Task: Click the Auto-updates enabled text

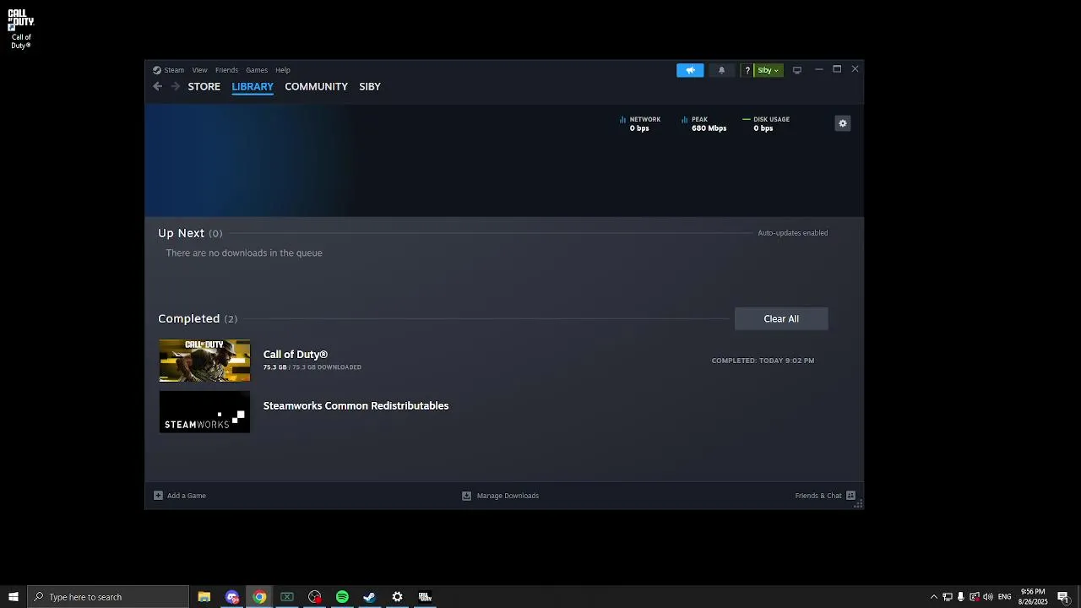Action: [792, 233]
